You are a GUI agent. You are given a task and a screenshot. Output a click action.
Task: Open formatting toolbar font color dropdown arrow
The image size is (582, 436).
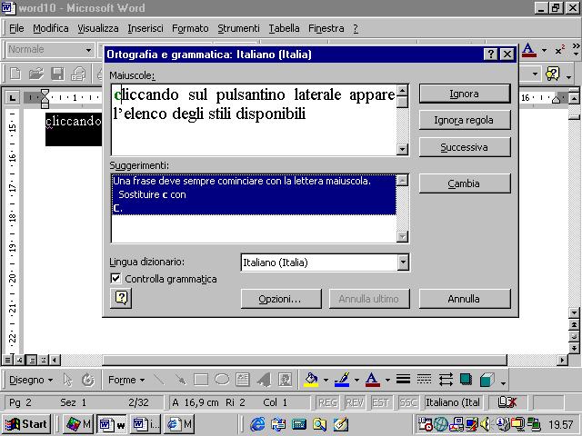point(544,50)
